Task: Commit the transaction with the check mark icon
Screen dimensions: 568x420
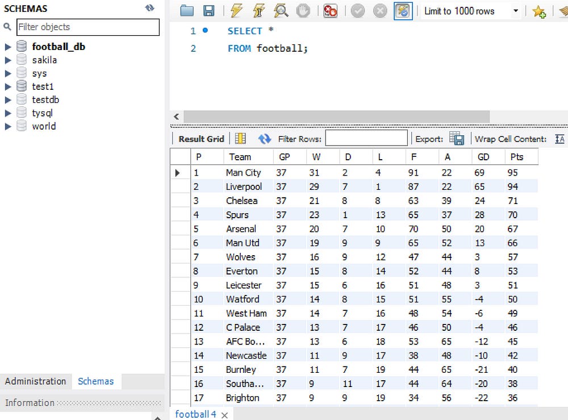Action: [357, 11]
